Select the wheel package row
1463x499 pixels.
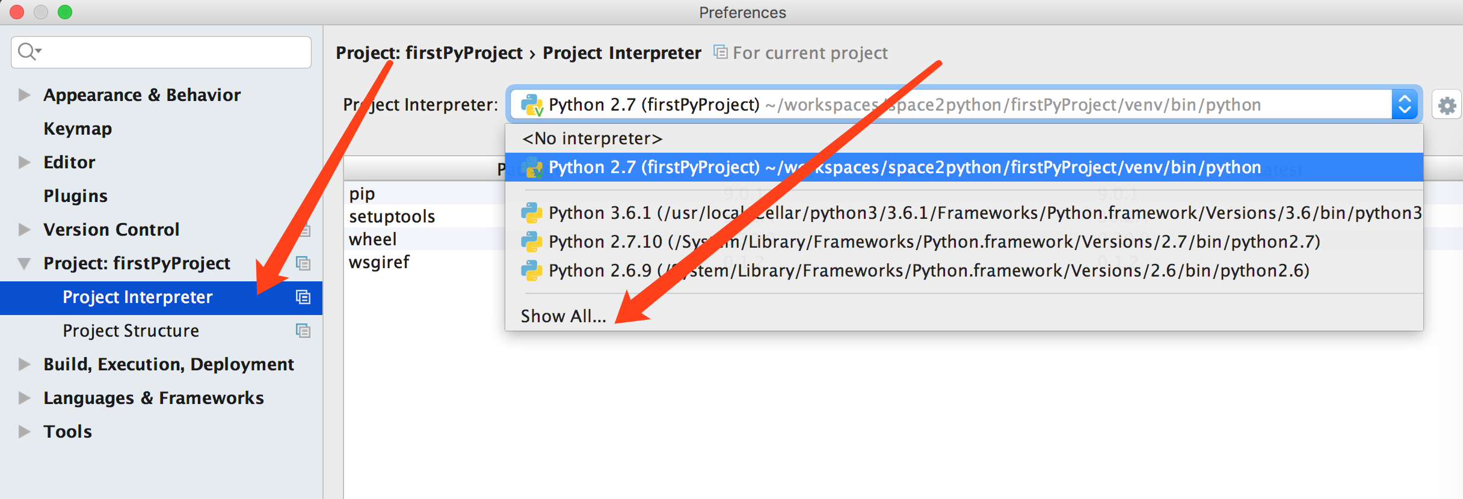click(x=373, y=239)
